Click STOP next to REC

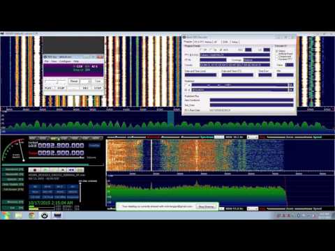pyautogui.click(x=98, y=88)
